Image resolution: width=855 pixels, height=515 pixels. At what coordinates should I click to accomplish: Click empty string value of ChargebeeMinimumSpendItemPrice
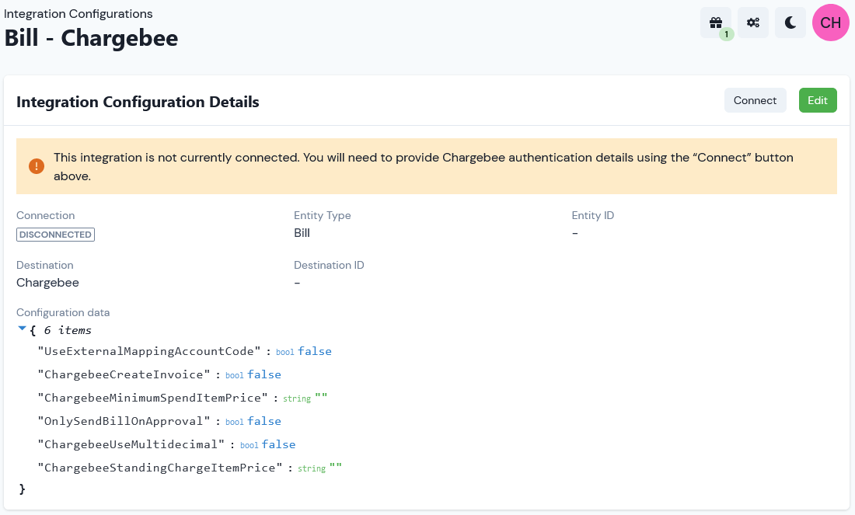tap(321, 397)
